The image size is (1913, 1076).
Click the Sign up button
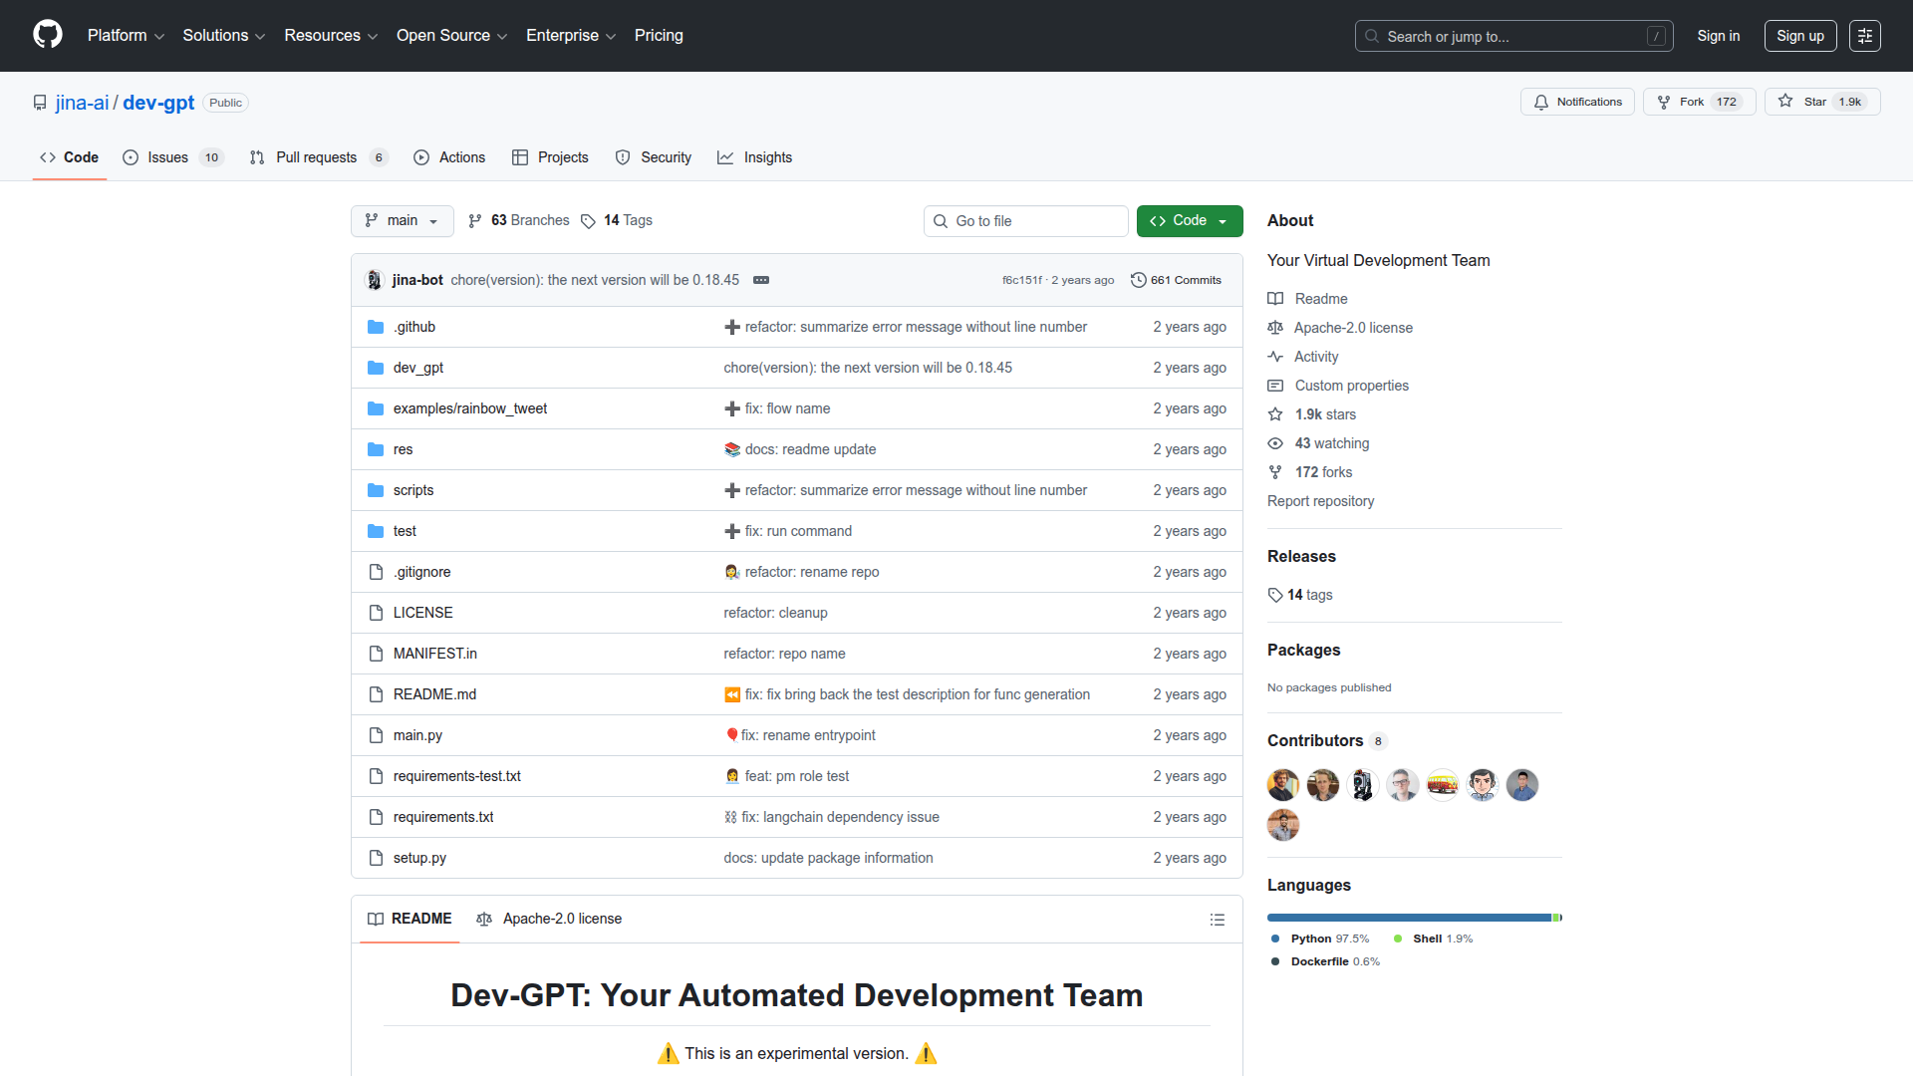coord(1799,35)
